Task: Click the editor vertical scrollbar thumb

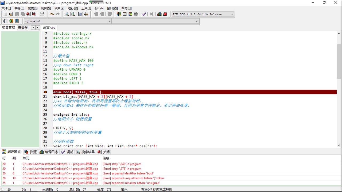Action: tap(339, 61)
